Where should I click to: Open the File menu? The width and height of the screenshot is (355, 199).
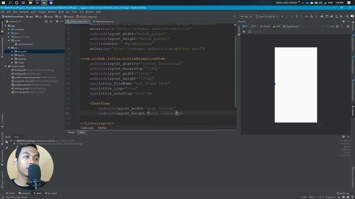point(3,12)
